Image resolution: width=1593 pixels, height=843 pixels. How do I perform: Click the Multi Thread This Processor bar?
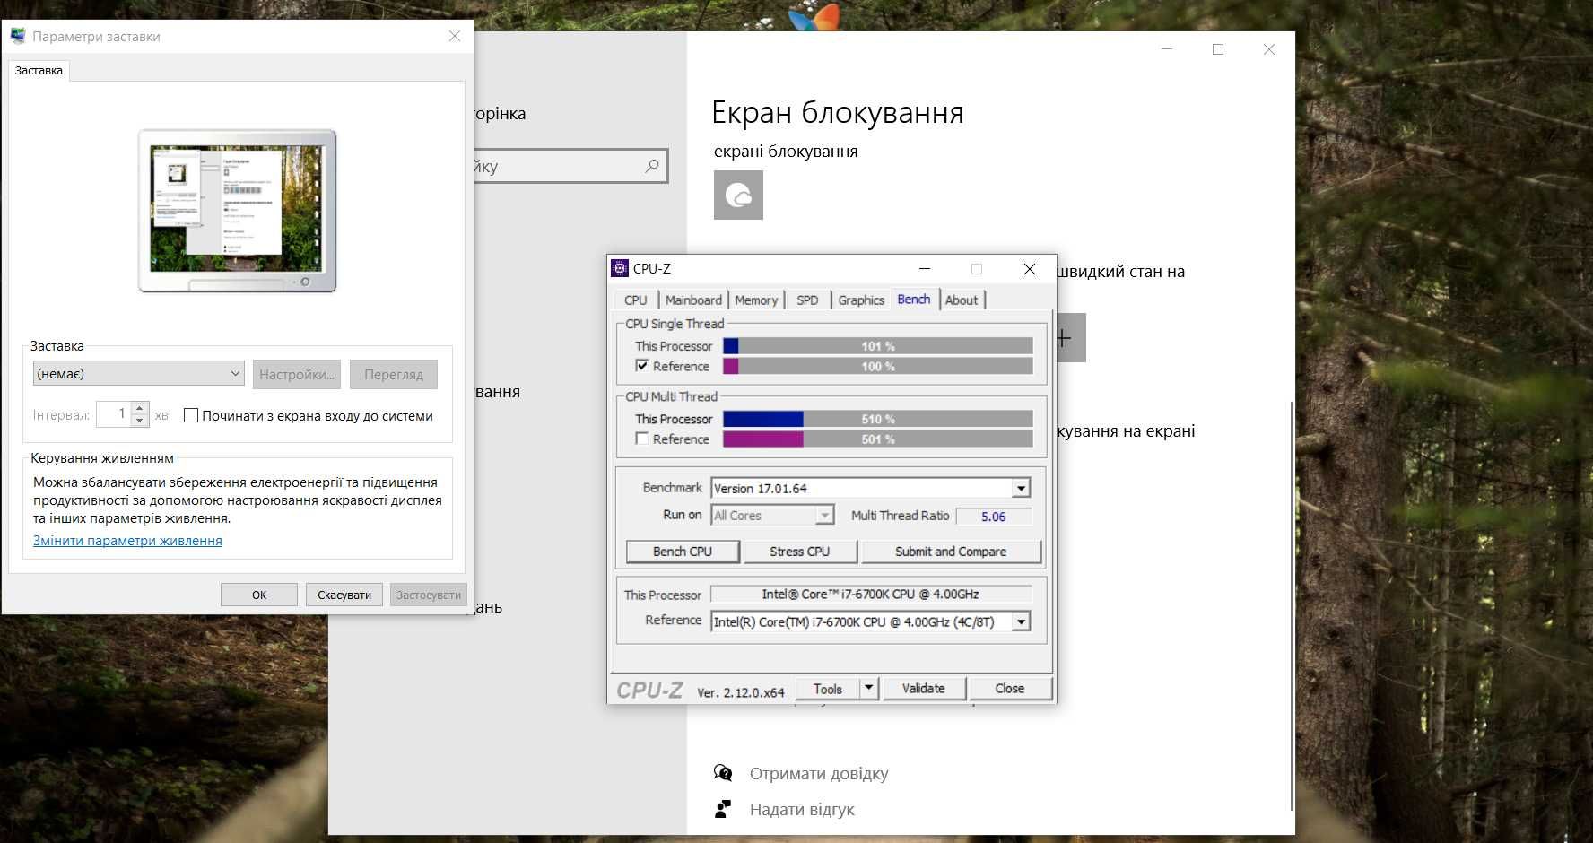[878, 419]
